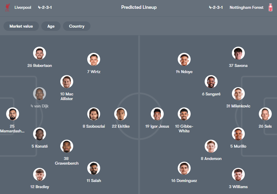Click the Liverpool team name in header
Viewport: 277px width, 194px height.
coord(23,7)
